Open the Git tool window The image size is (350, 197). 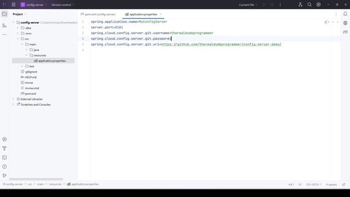click(x=4, y=176)
